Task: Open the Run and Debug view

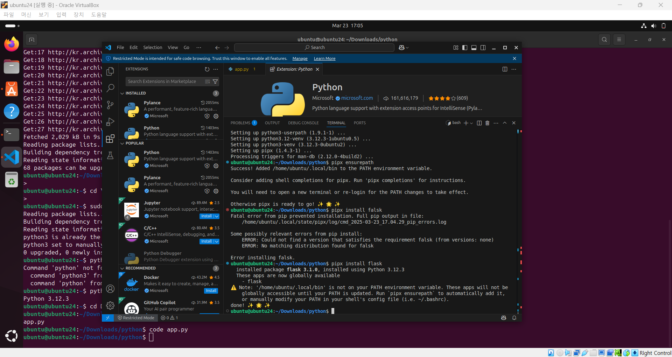Action: (110, 122)
